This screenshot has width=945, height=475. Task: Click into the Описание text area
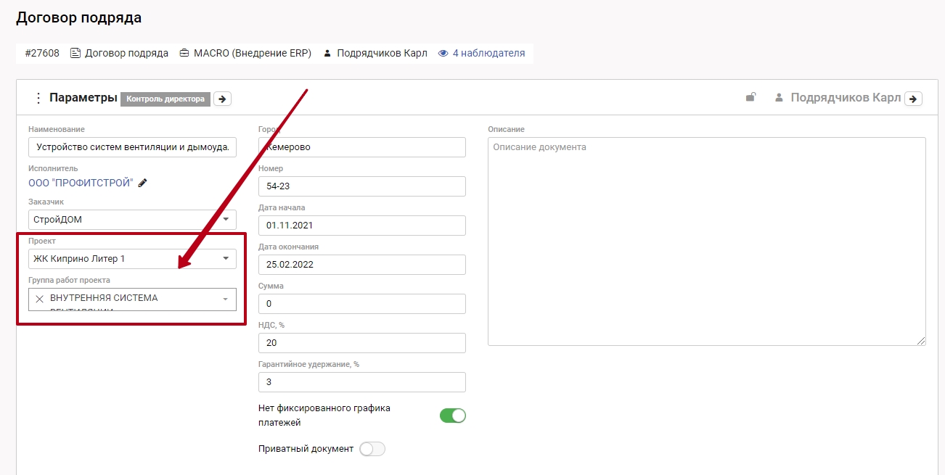[x=706, y=241]
